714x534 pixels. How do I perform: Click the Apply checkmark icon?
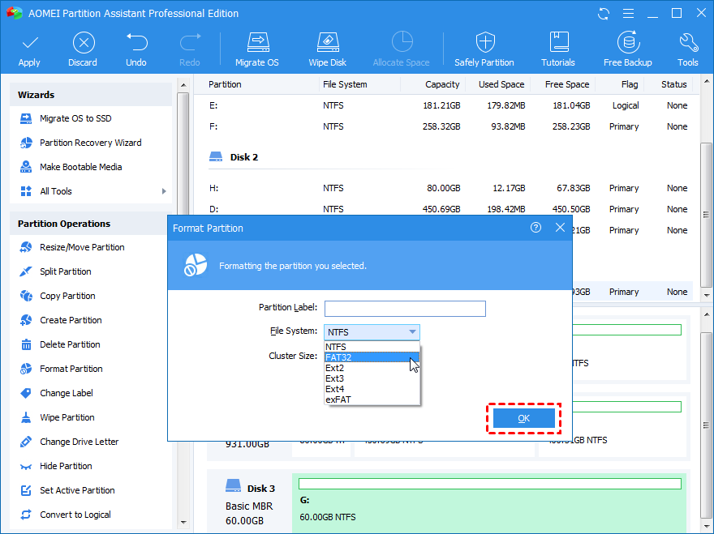[29, 43]
